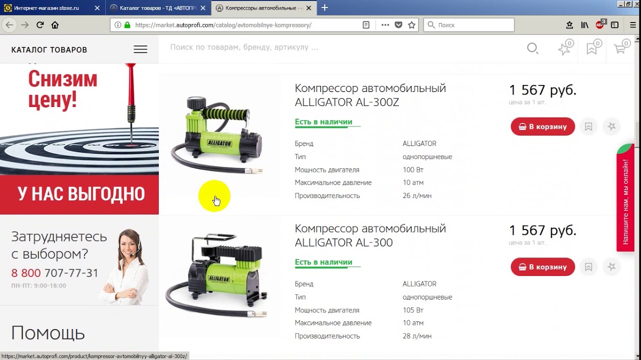Close the Компрессоры автомобильные tab
Screen dimensions: 641x360
(308, 8)
